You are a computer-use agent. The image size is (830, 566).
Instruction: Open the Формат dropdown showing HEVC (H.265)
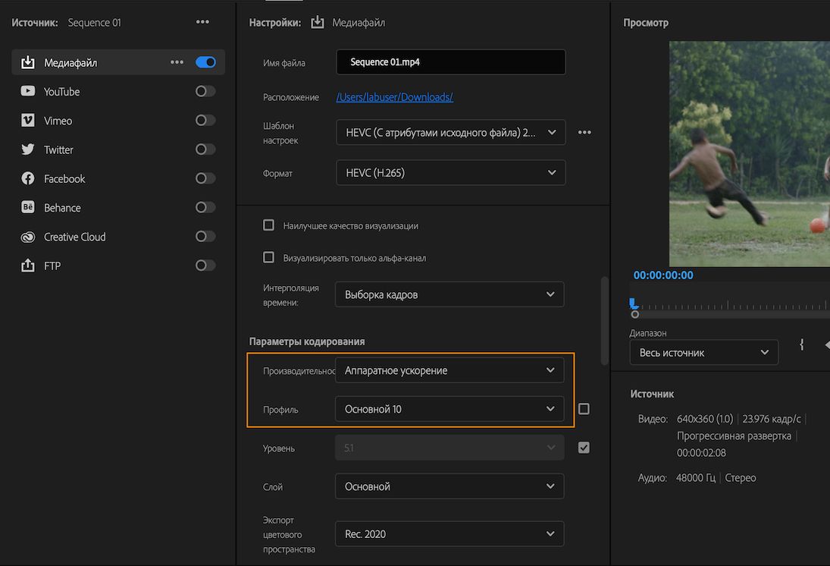(450, 173)
